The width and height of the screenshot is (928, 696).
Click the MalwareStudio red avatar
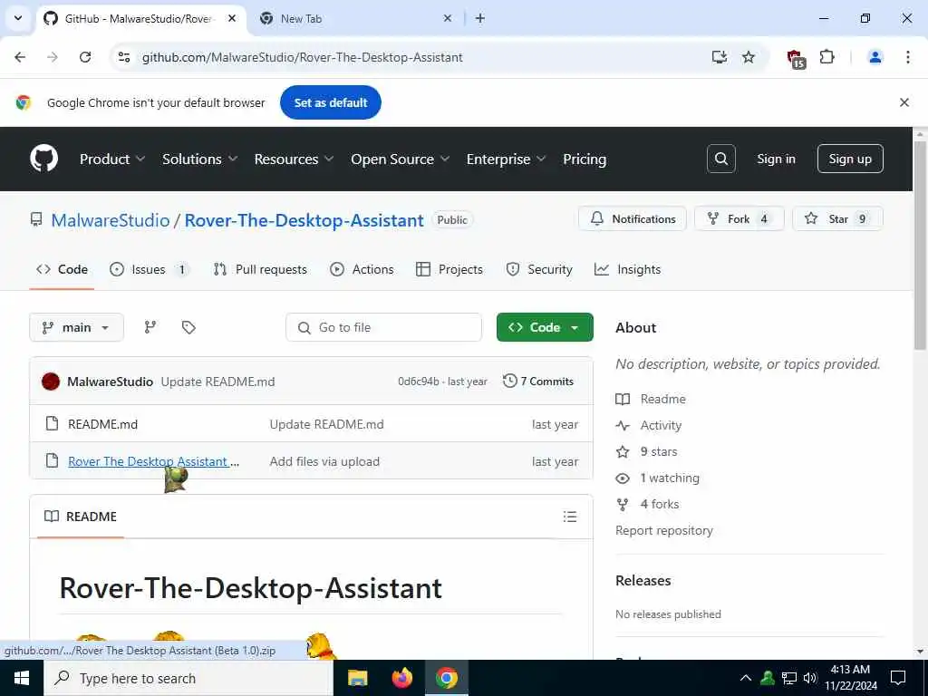click(51, 382)
